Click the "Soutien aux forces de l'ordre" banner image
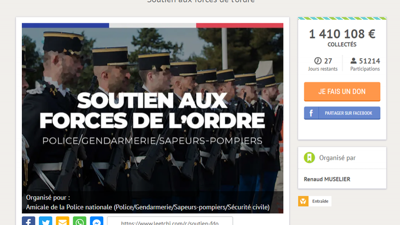 (x=152, y=114)
